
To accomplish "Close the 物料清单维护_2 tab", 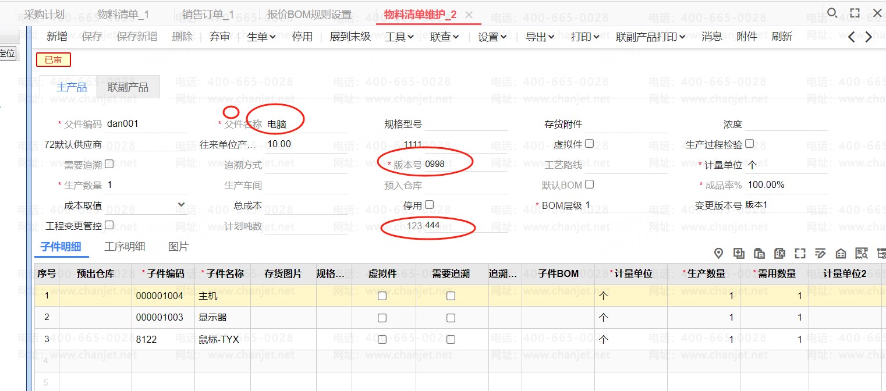I will click(469, 15).
